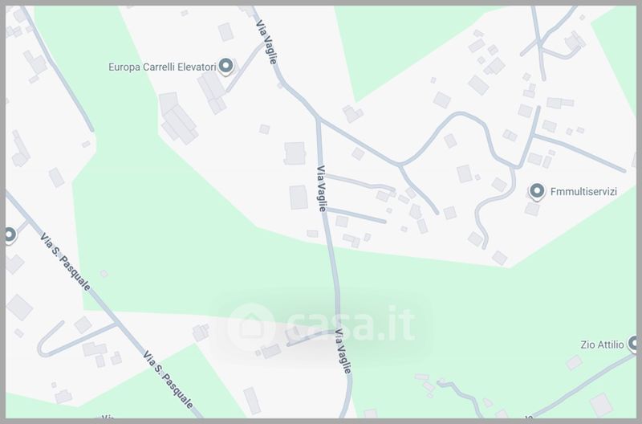The height and width of the screenshot is (424, 642).
Task: Click the lowest Via S. Pasquale street label
Action: point(169,380)
